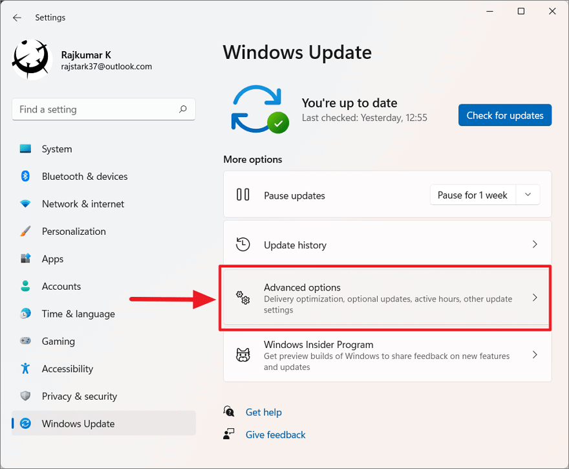Click the Accessibility figure icon
The image size is (569, 469).
25,369
